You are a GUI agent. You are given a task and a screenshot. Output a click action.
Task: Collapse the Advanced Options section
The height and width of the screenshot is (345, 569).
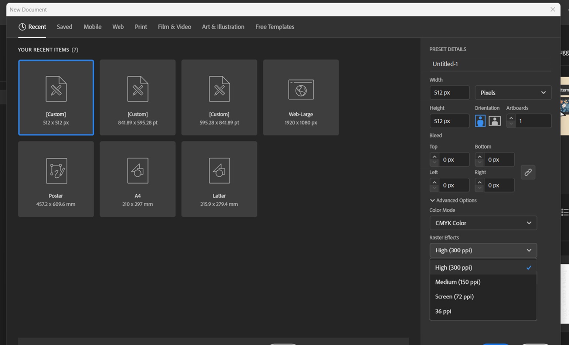(x=453, y=200)
